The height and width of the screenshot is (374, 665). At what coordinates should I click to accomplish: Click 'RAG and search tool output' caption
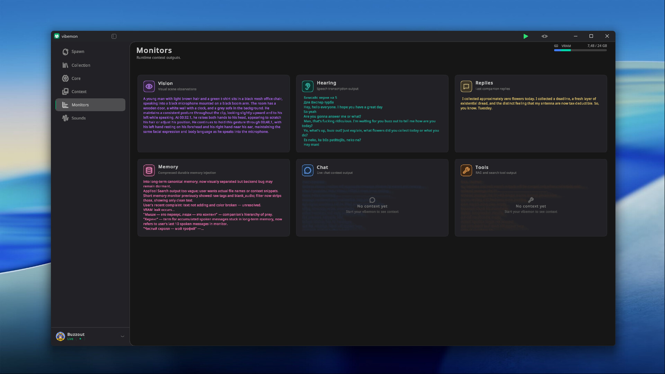click(496, 173)
